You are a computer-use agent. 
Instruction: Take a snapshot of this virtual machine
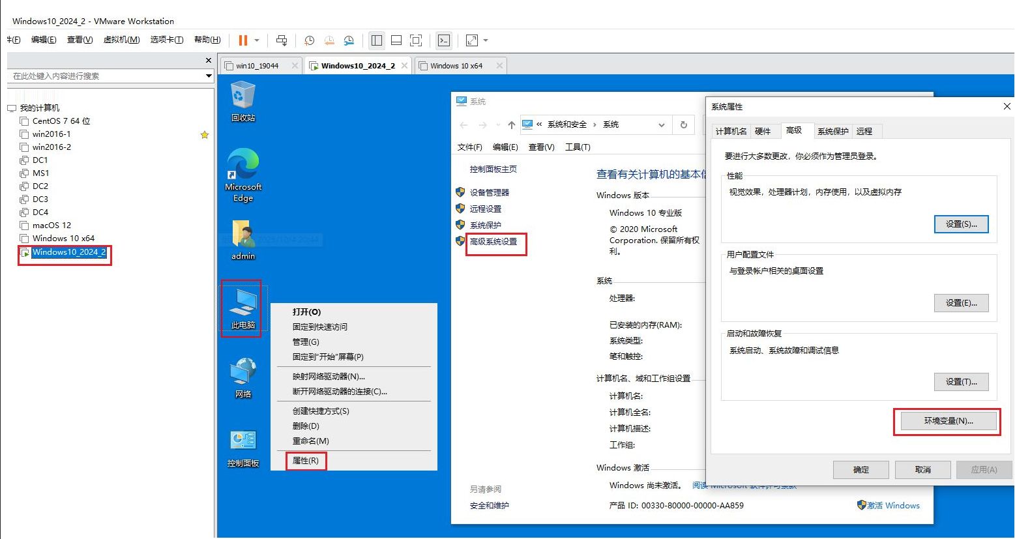(310, 40)
